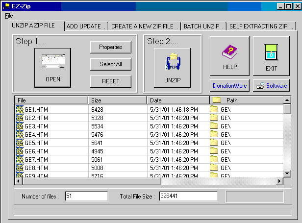Click the GE7.HTM file icon

click(20, 159)
